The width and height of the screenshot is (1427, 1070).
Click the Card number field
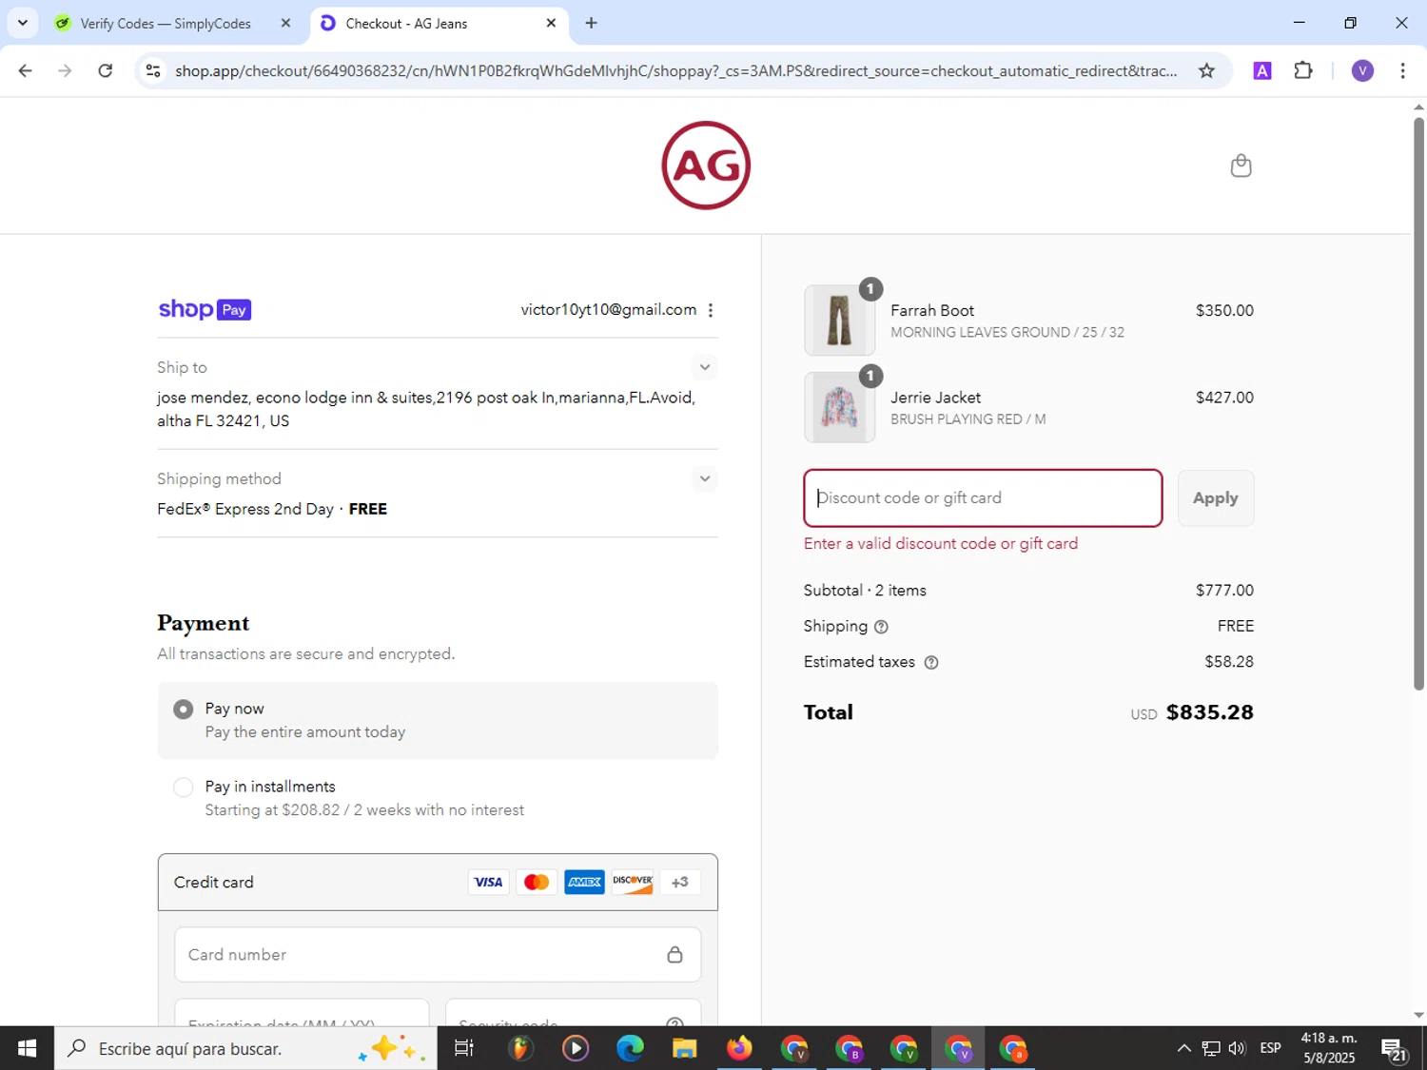(438, 954)
